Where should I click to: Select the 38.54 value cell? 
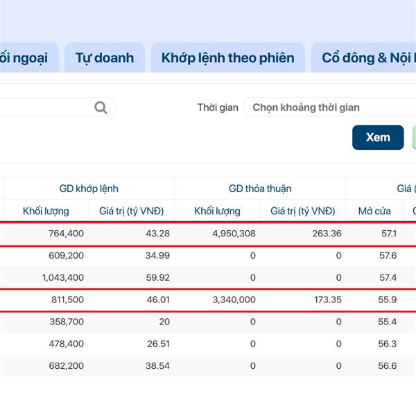pos(157,365)
